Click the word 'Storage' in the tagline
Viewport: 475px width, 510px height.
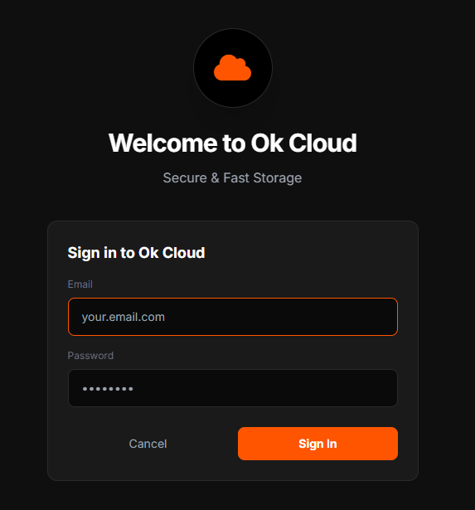click(x=278, y=178)
